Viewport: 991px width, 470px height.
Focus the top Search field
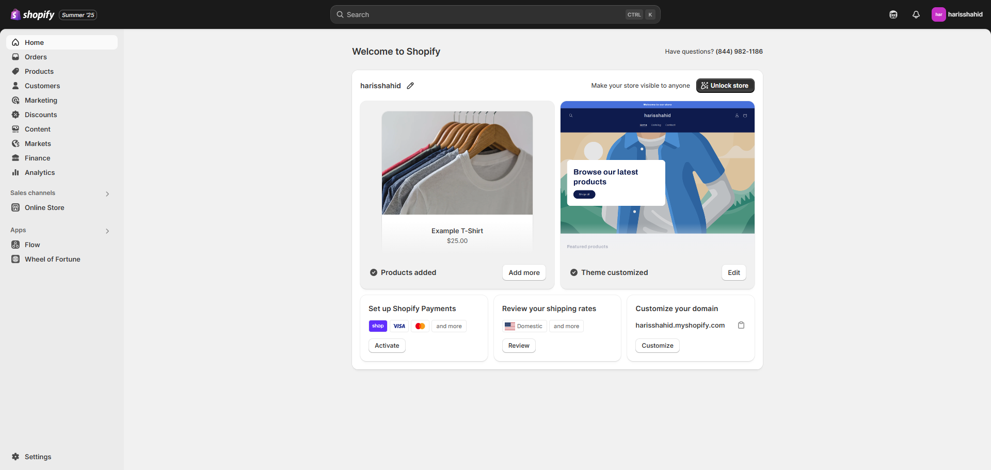click(495, 14)
